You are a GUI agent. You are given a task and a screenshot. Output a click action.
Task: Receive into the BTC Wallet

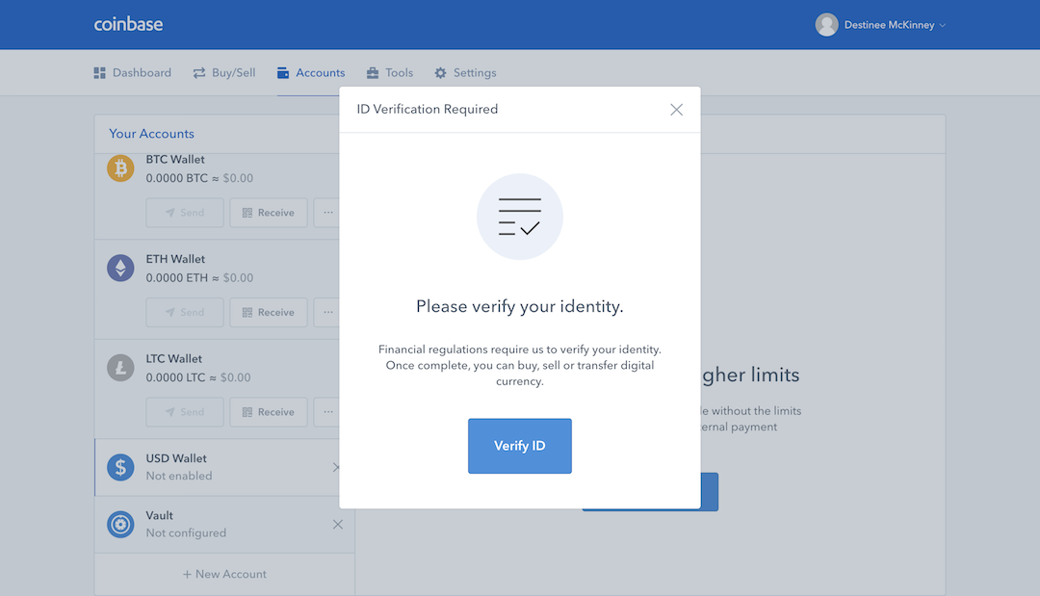268,213
